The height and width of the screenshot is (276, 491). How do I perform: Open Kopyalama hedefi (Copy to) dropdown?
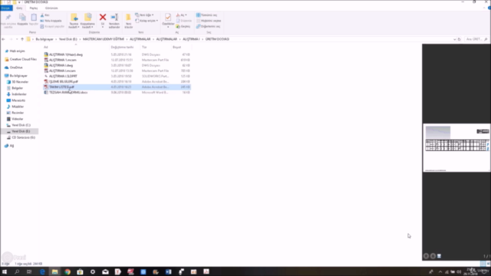coord(87,21)
